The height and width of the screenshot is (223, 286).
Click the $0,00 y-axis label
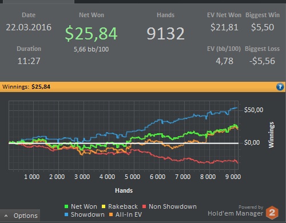252,142
